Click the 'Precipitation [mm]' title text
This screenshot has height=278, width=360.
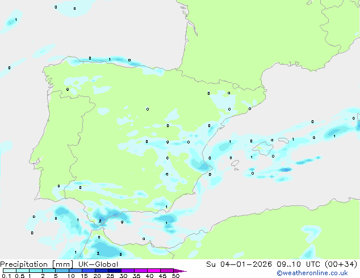[x=37, y=264]
